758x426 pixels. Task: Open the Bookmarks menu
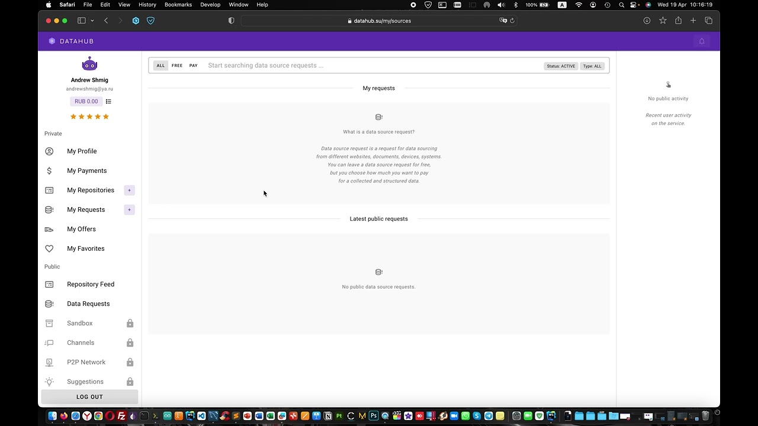click(178, 5)
